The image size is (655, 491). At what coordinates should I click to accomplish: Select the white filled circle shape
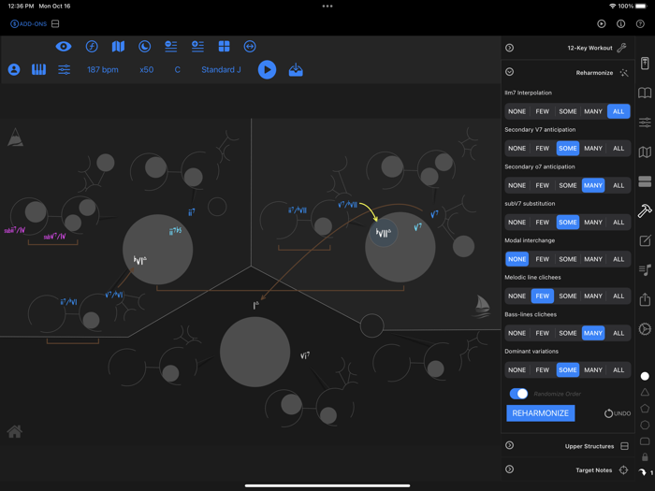[x=645, y=376]
